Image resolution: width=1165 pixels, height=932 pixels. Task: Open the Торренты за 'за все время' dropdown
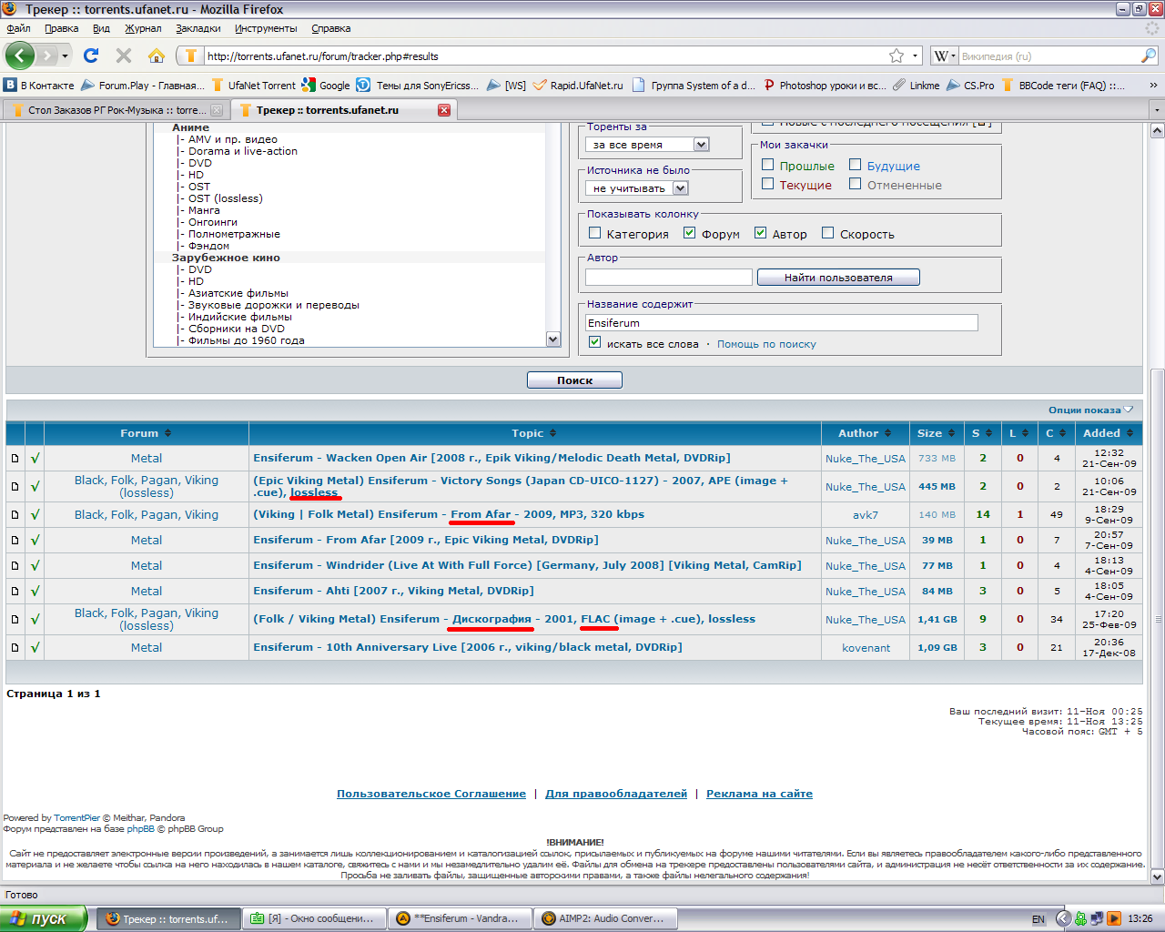[647, 145]
